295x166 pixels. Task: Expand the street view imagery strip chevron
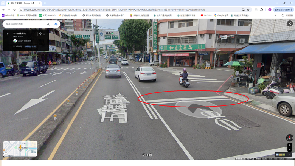[290, 155]
